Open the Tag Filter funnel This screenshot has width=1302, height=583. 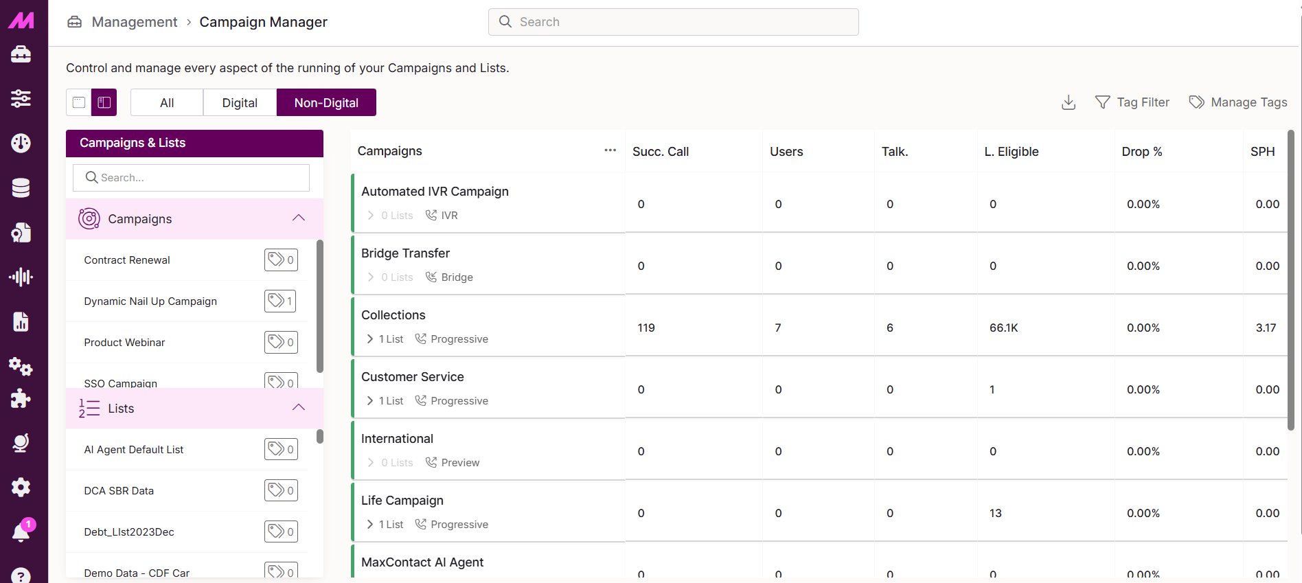[1132, 102]
